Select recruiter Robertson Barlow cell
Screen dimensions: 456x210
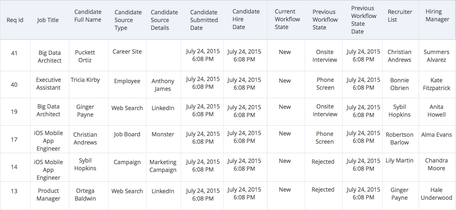click(x=399, y=138)
